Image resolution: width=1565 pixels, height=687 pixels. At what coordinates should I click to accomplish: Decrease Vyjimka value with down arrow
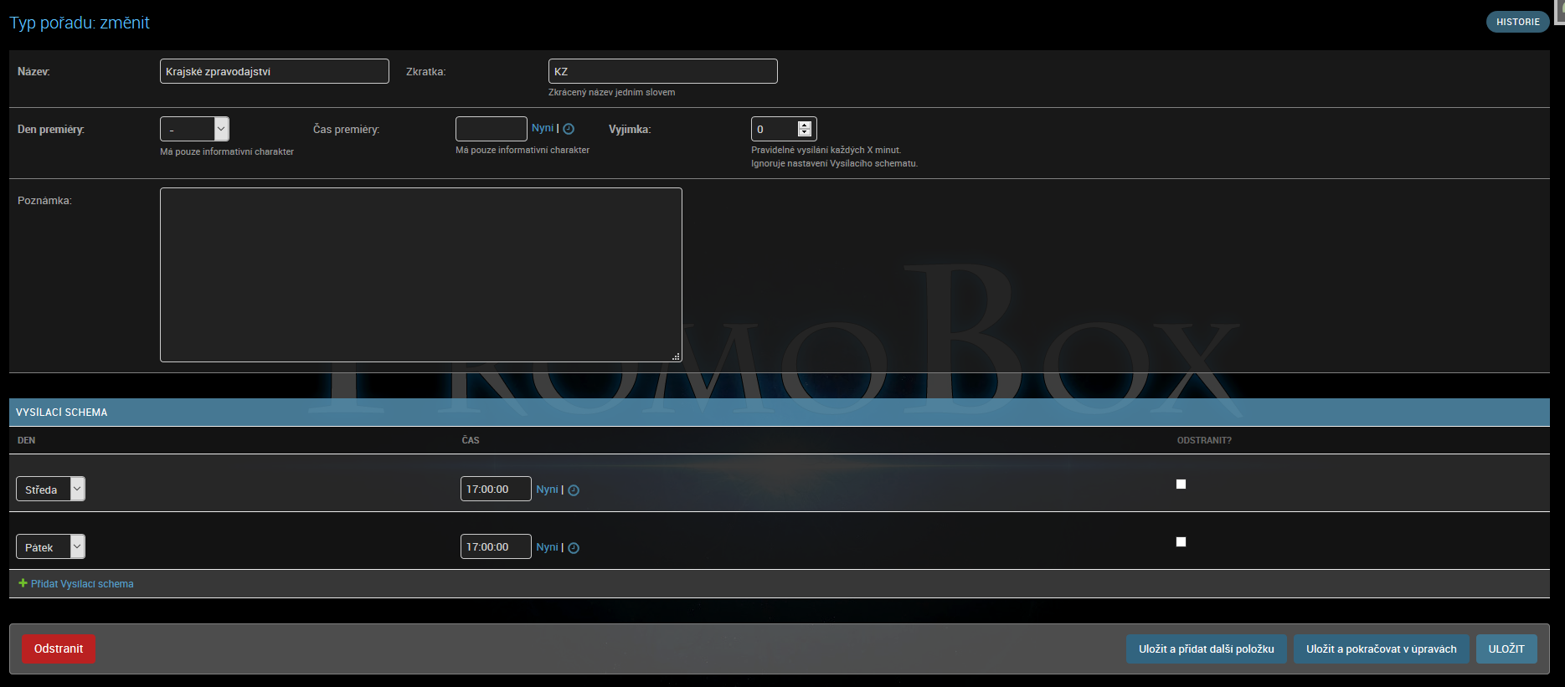(x=805, y=133)
